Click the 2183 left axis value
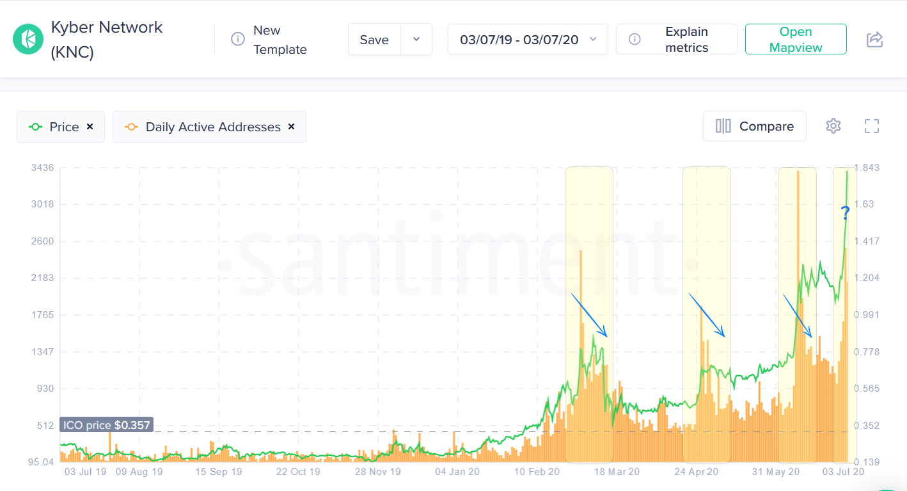 (42, 278)
